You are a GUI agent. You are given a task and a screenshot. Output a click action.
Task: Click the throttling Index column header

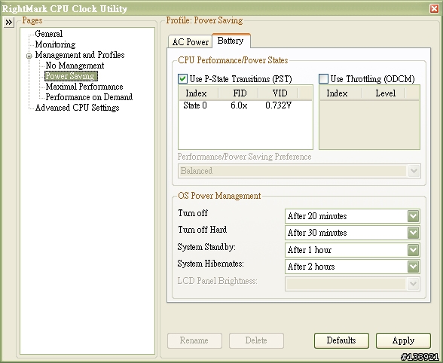coord(341,93)
